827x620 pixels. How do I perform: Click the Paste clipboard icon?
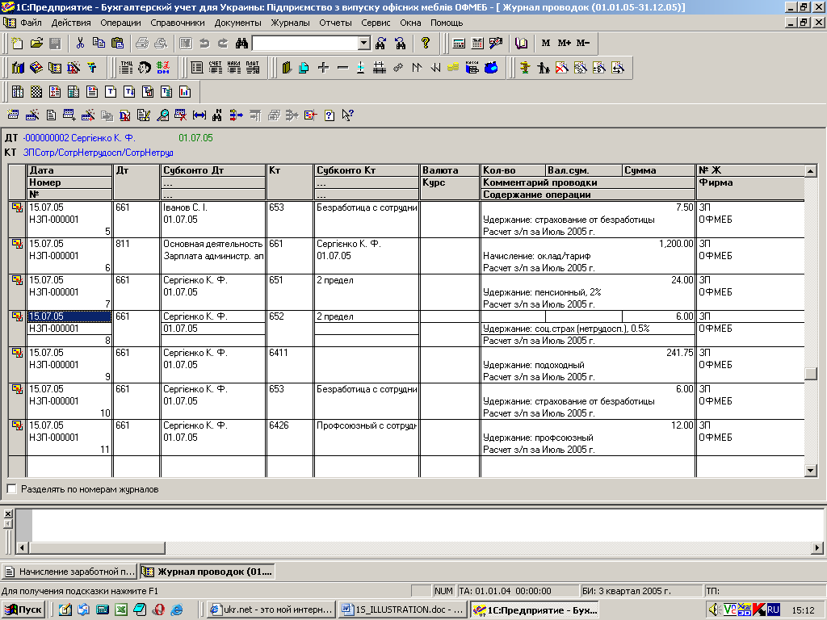[118, 44]
